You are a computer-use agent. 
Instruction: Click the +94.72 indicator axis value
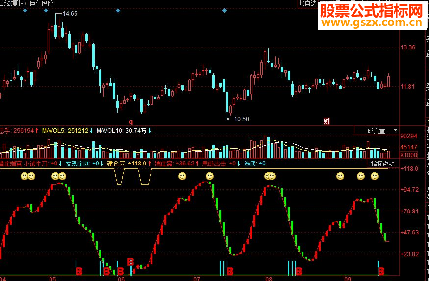coord(409,190)
